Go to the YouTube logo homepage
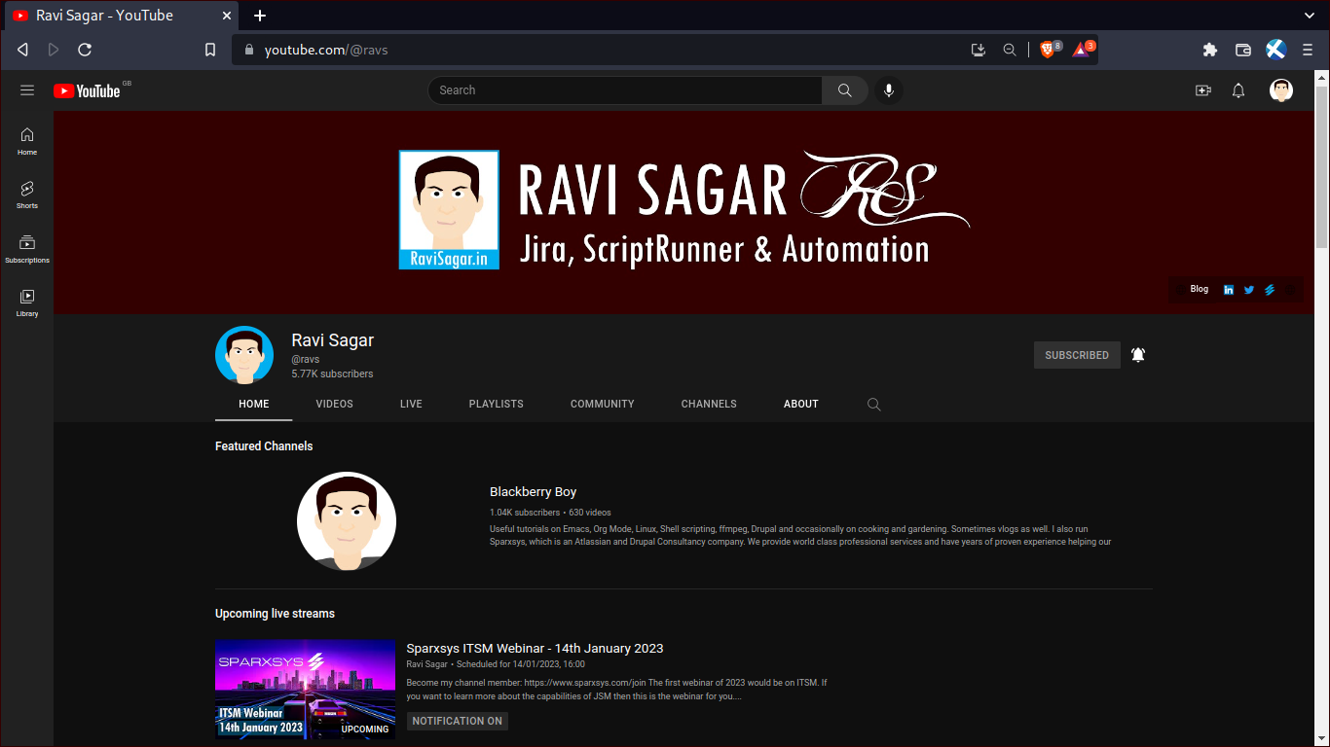The width and height of the screenshot is (1330, 747). [x=87, y=90]
